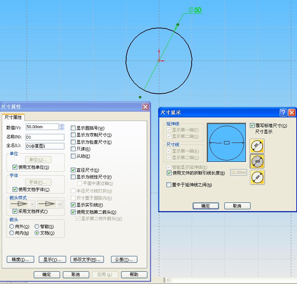The height and width of the screenshot is (284, 297).
Task: Click the 名称(N) field showing D1
Action: [45, 137]
